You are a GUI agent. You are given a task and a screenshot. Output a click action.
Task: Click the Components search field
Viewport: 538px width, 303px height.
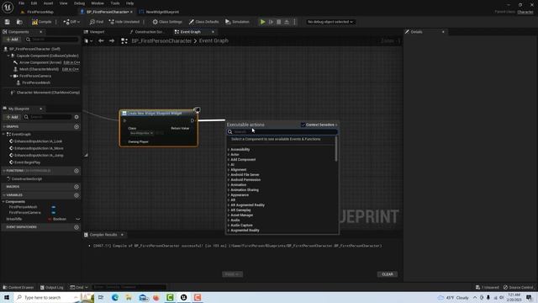[52, 40]
